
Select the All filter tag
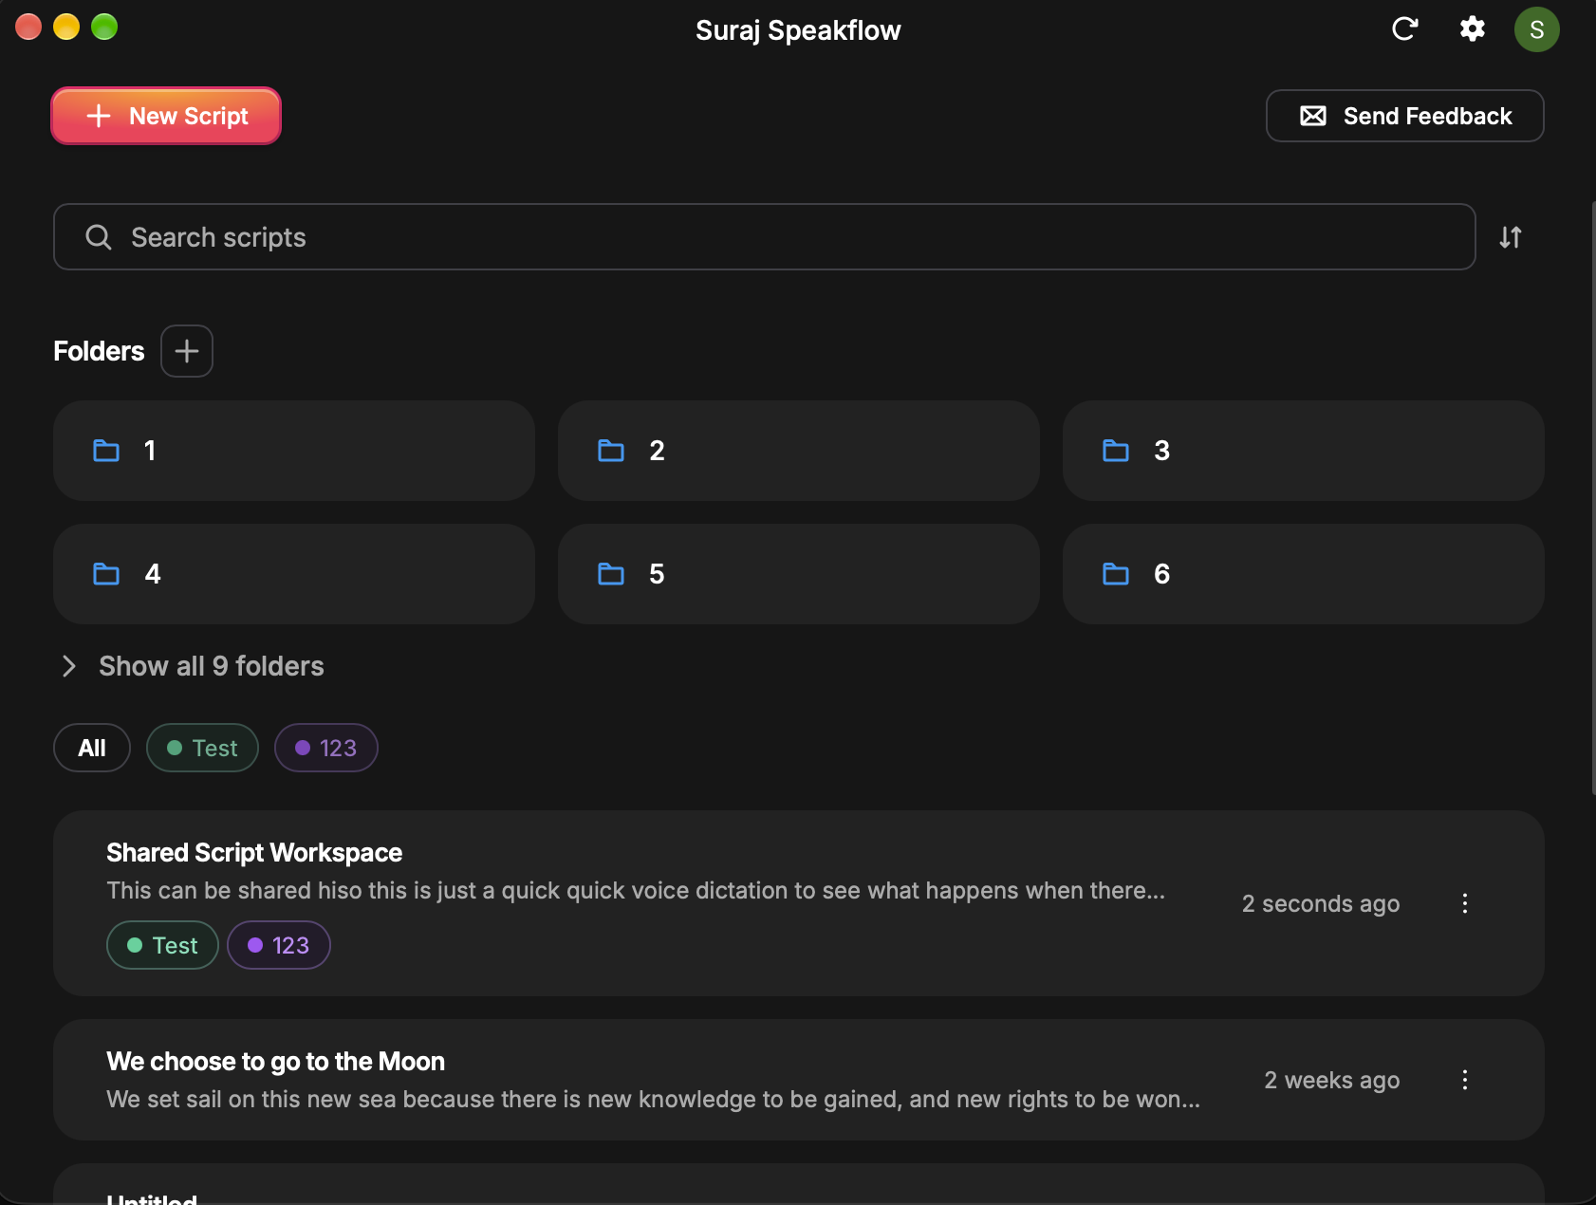[92, 748]
